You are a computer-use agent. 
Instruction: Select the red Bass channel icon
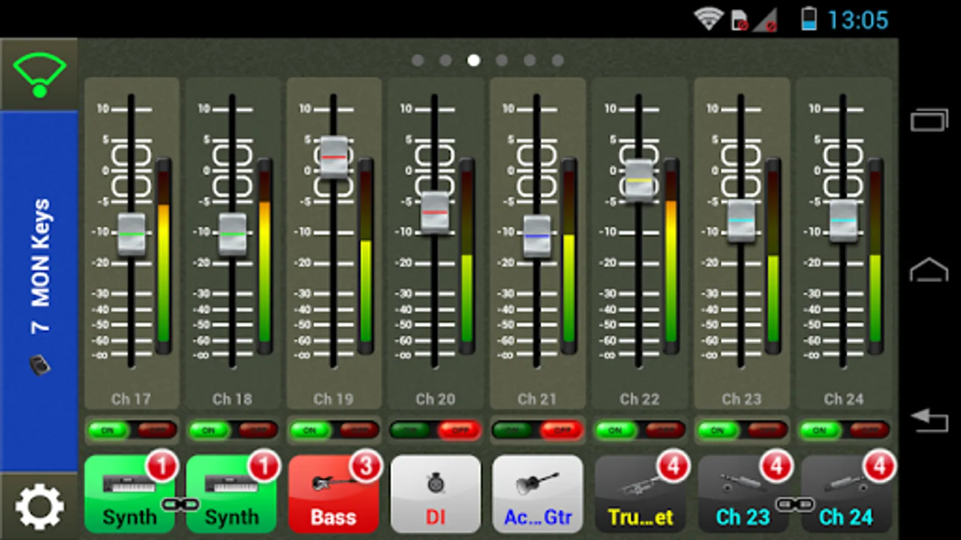[333, 494]
